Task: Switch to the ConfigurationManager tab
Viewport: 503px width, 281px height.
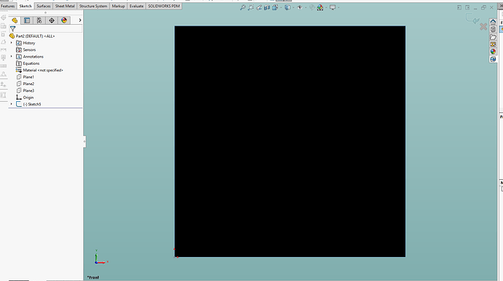Action: click(39, 20)
